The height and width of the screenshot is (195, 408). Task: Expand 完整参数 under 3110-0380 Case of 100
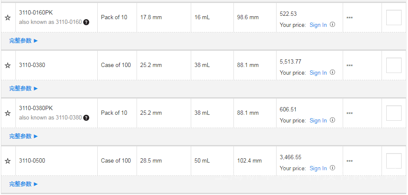pos(23,89)
